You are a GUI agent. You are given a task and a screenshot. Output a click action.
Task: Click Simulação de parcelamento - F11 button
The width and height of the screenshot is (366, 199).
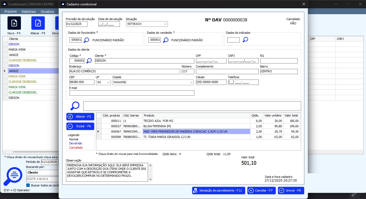pyautogui.click(x=219, y=190)
